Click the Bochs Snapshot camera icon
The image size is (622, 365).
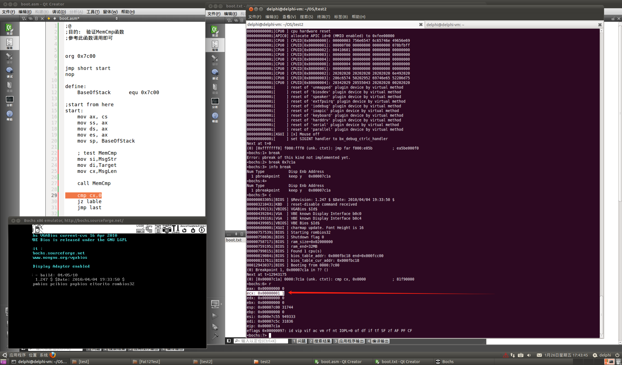(x=167, y=230)
